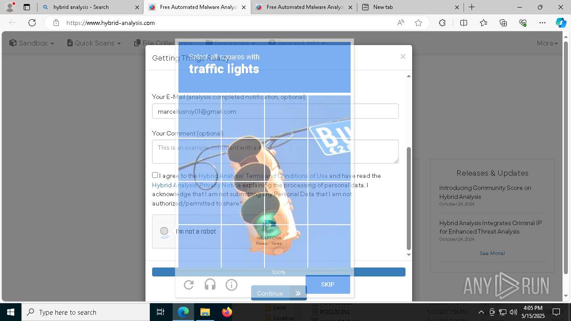Viewport: 571px width, 321px height.
Task: Open the Tab actions menu icon
Action: click(x=27, y=7)
